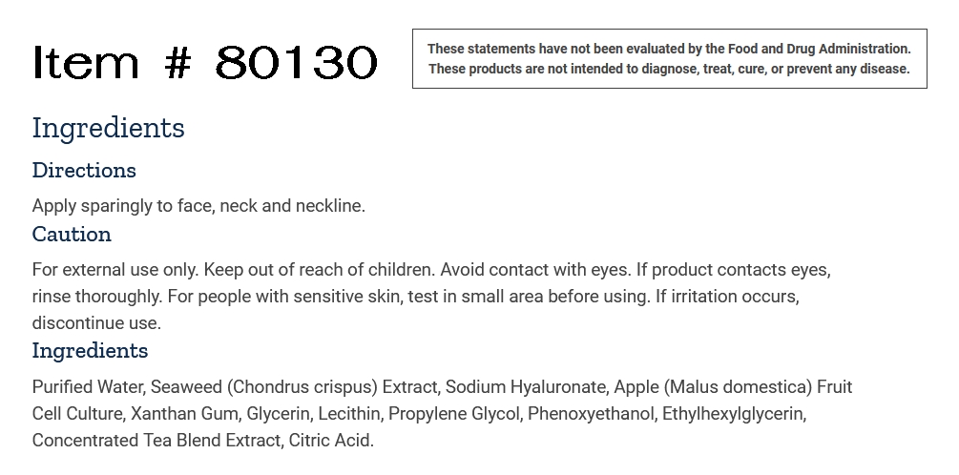Click the Caution subheading
Screen dimensions: 959x475
72,234
